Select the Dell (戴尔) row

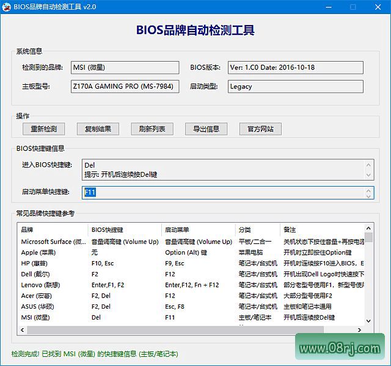(x=191, y=274)
